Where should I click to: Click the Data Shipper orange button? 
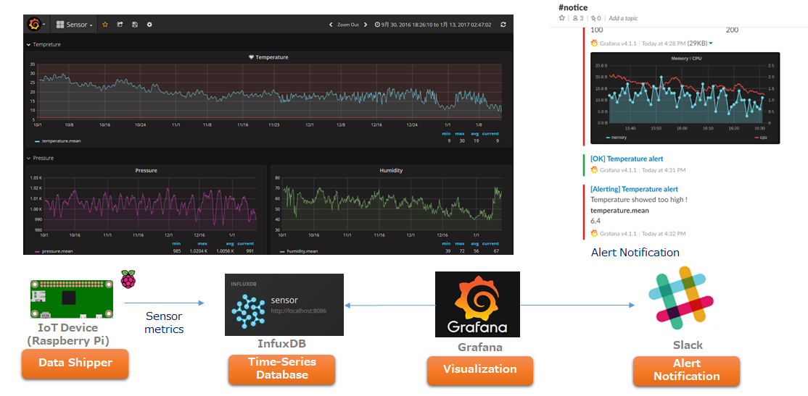75,363
